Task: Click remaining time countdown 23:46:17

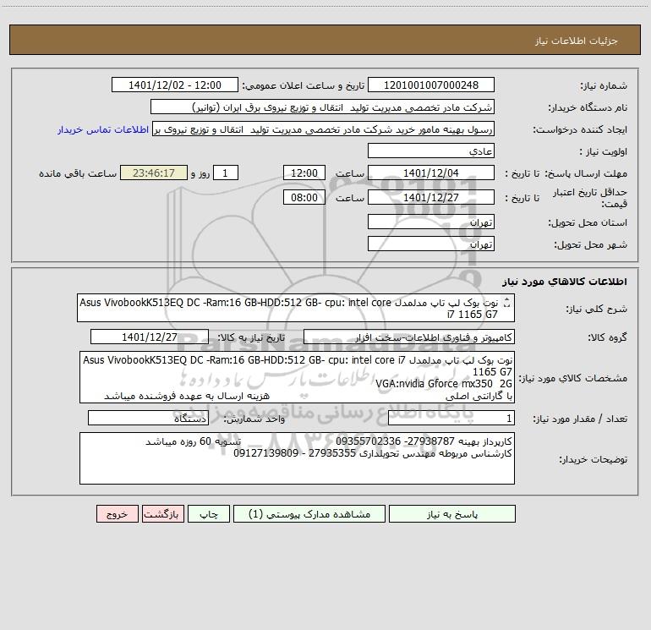Action: [154, 173]
